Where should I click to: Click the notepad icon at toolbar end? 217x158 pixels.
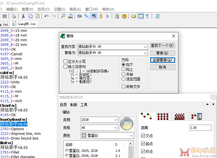coord(157,16)
